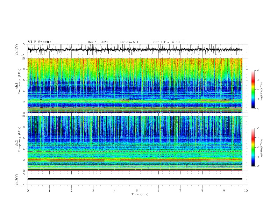Click the "ch.3(V)" axis label

[x=17, y=179]
